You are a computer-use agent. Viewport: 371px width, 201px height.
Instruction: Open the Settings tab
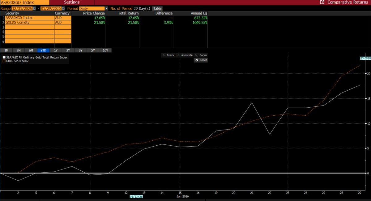72,2
